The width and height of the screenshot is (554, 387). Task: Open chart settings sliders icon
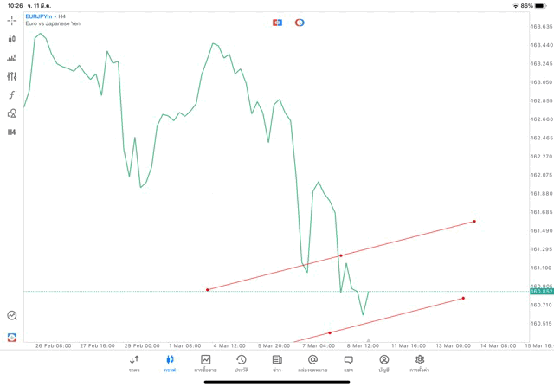pos(11,76)
